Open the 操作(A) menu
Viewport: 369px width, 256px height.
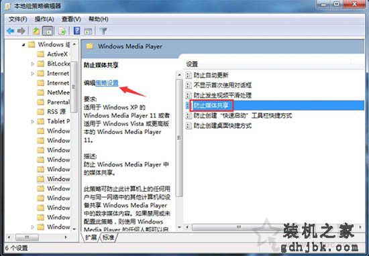click(44, 19)
